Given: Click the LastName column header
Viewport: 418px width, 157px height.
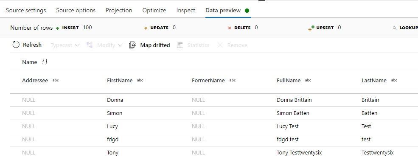Looking at the screenshot, I should point(374,80).
